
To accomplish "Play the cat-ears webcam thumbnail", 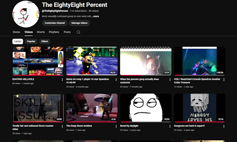I will (x=146, y=61).
